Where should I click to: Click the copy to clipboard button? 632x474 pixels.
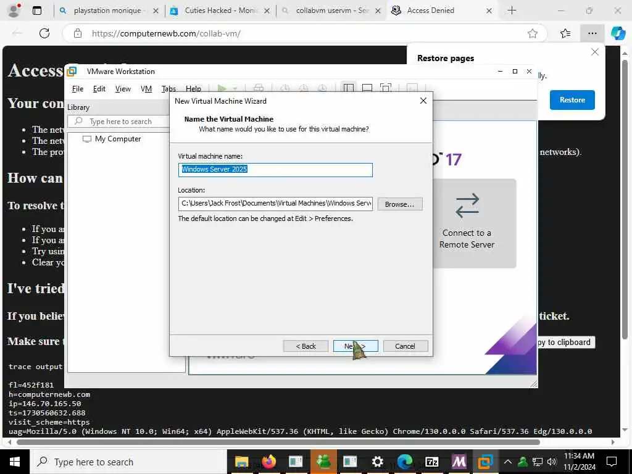tap(565, 342)
